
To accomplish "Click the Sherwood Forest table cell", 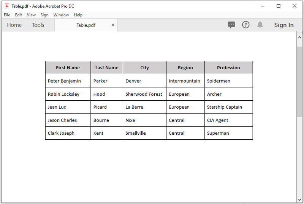I will coord(144,94).
